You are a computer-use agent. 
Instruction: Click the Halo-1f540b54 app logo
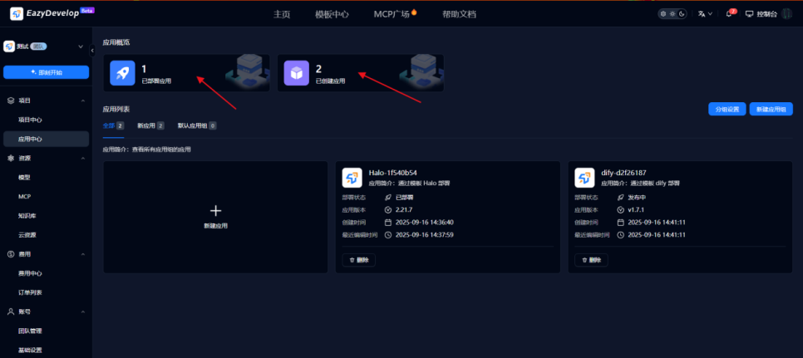352,177
